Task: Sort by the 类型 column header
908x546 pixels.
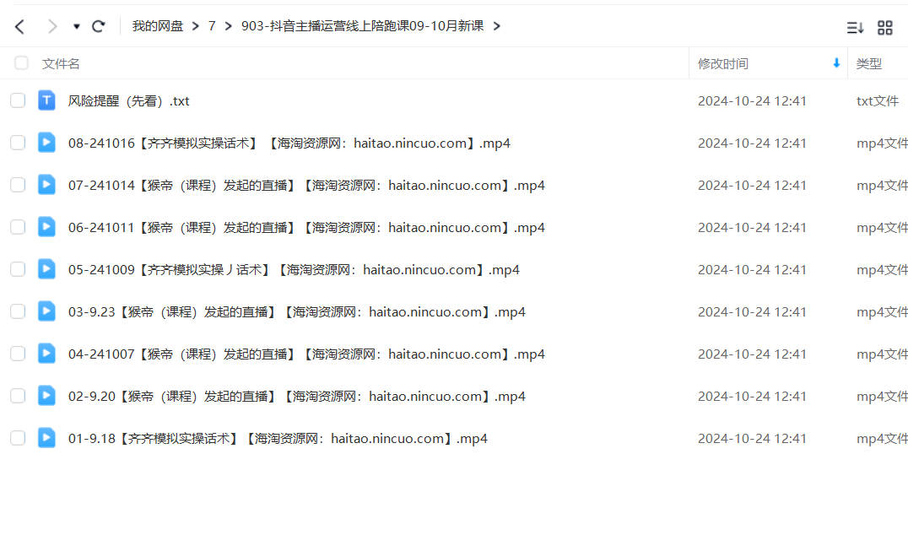Action: coord(868,63)
